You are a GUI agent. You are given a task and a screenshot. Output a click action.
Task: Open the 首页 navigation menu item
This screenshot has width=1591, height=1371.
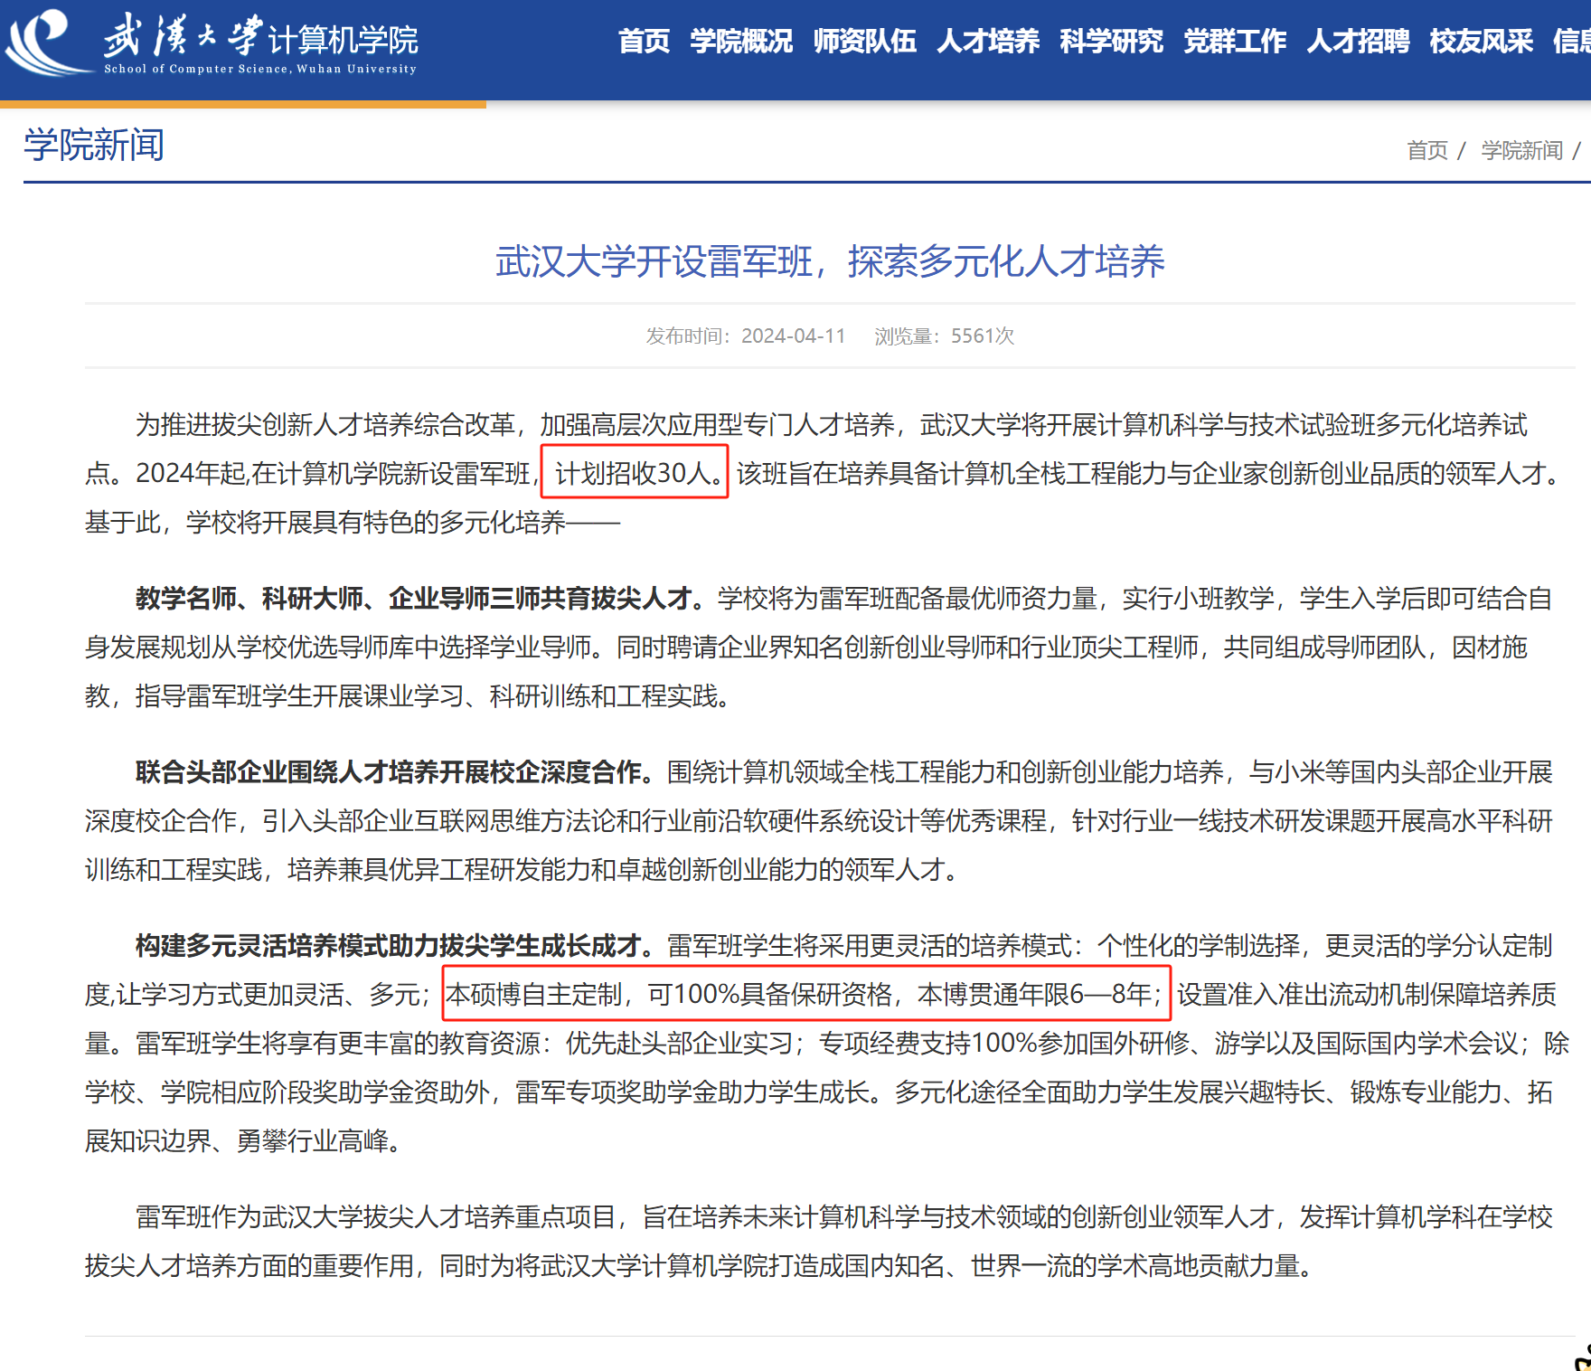pos(644,42)
